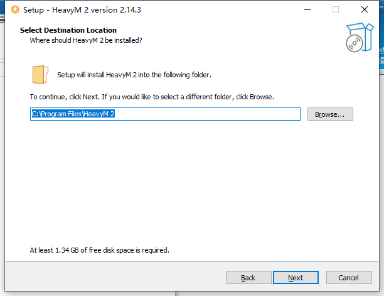Click the Select Destination Location heading
Viewport: 384px width, 296px height.
(68, 30)
